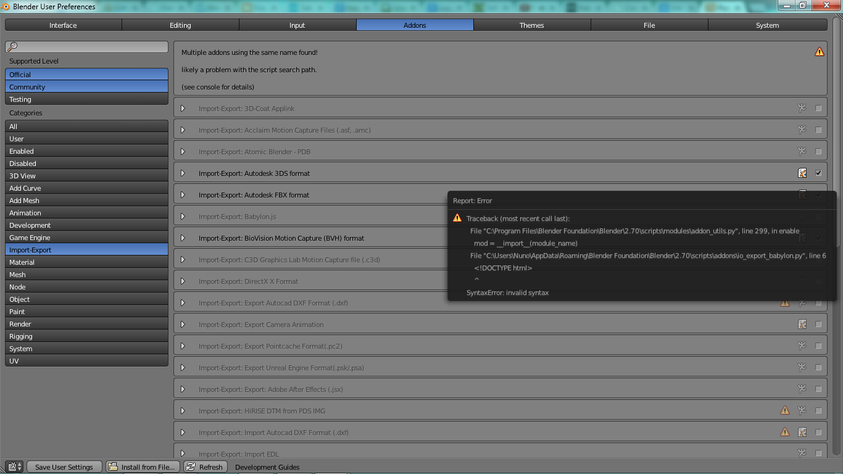Enable the Adobe After Effects export checkbox

(x=818, y=389)
